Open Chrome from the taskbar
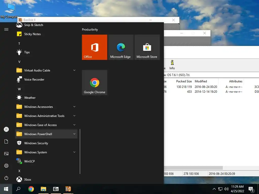 pos(31,189)
